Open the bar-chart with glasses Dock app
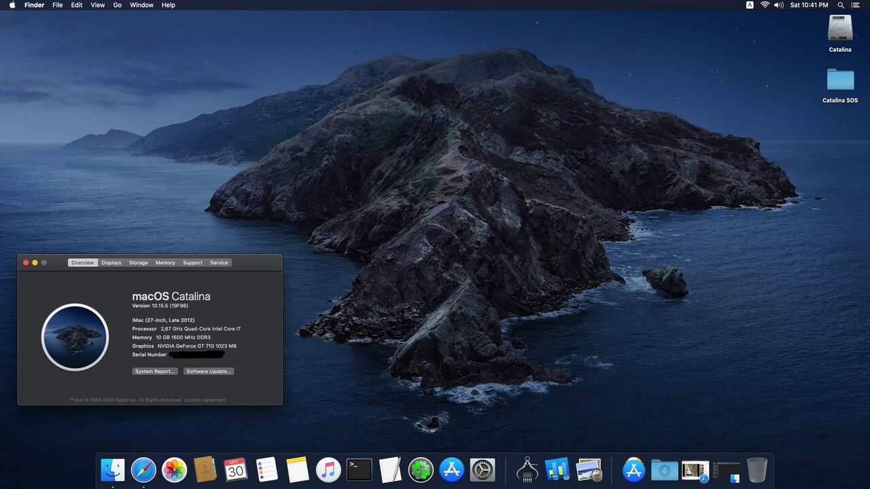This screenshot has width=870, height=489. (x=557, y=469)
